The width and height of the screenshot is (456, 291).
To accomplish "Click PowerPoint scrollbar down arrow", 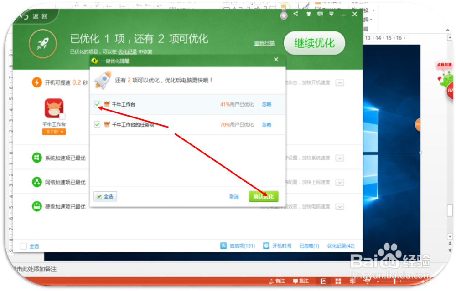I will [x=450, y=236].
